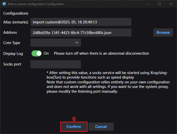
Task: Confirm the custom configuration
Action: tap(74, 127)
